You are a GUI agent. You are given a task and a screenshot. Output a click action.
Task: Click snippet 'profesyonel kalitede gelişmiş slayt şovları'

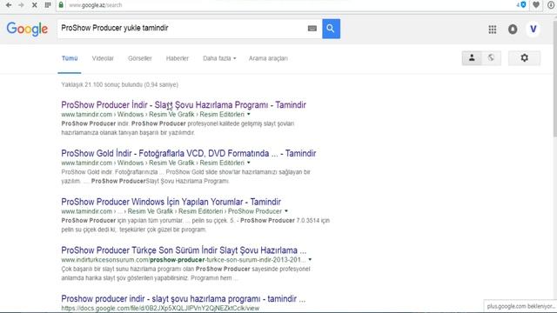[x=241, y=123]
